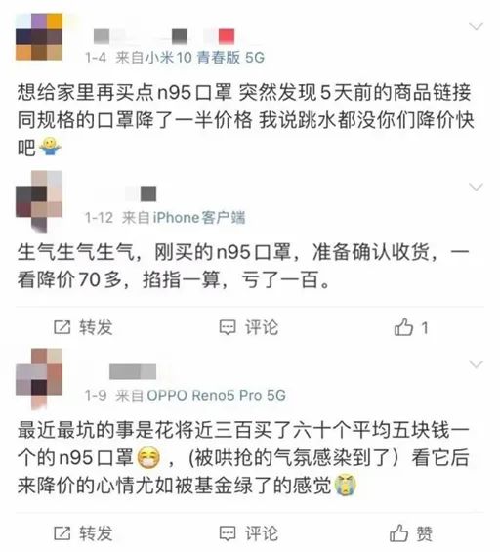Screen dimensions: 500x552
Task: Click the like count 1
Action: point(425,328)
